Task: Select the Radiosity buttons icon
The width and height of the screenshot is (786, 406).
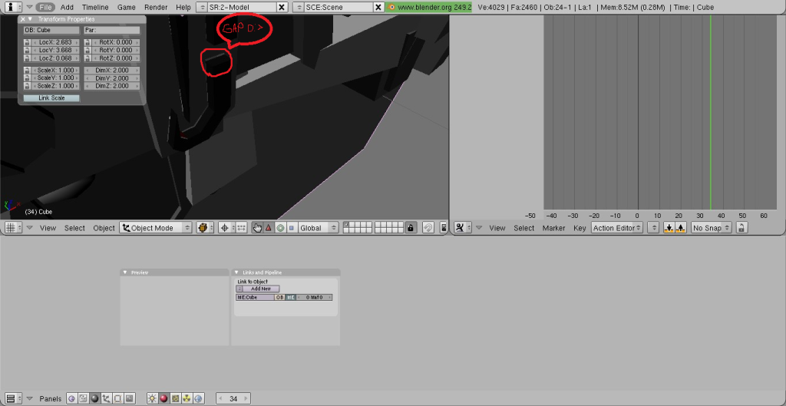Action: tap(187, 398)
